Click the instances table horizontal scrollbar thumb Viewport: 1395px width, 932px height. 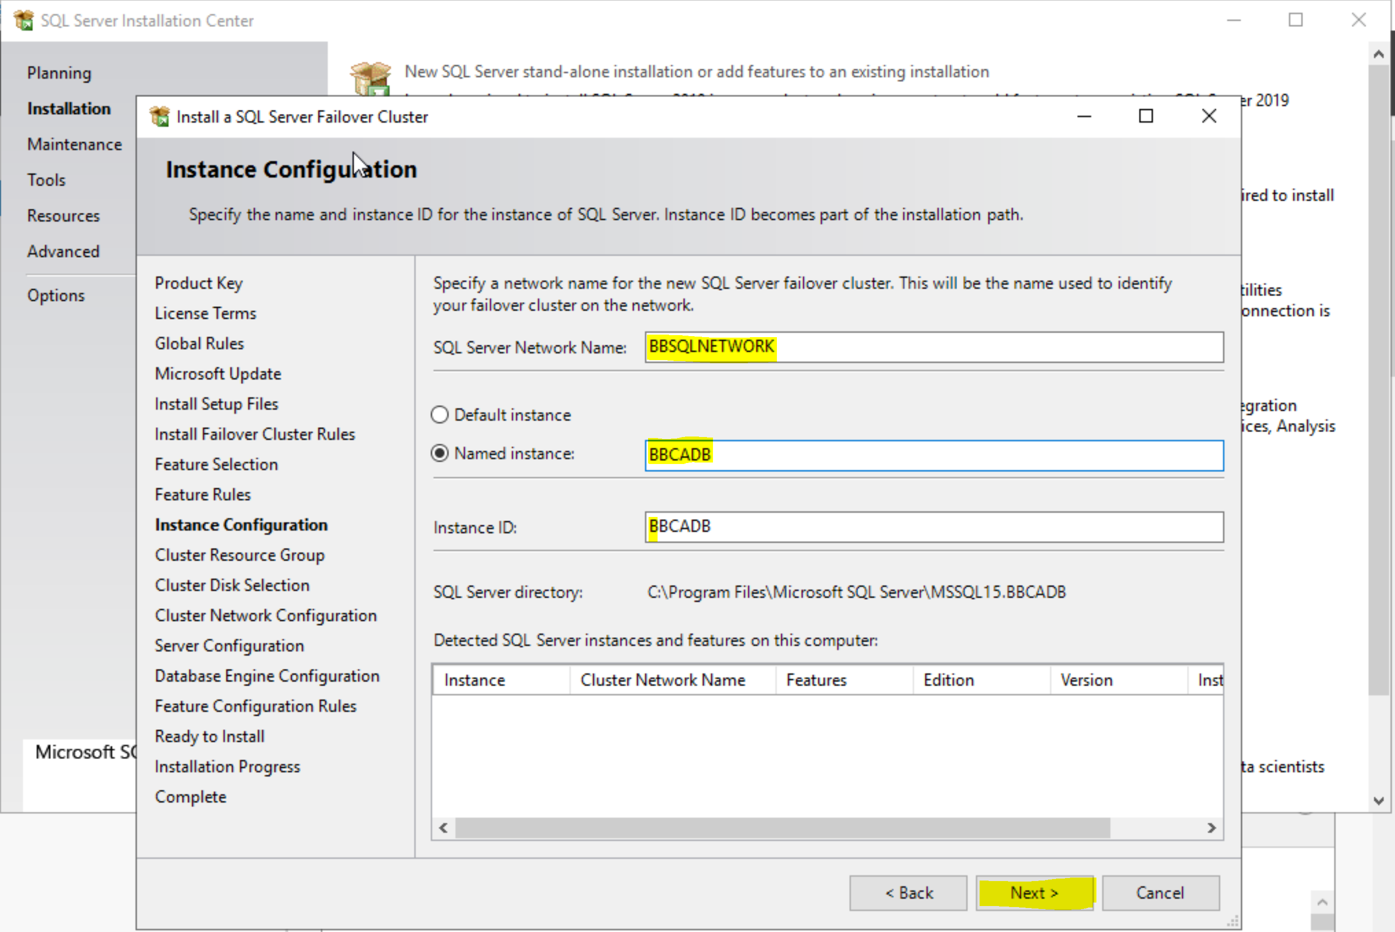782,828
